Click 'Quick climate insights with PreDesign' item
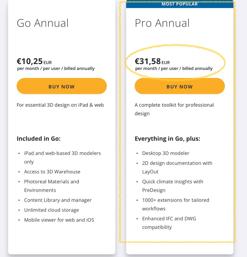The width and height of the screenshot is (247, 257). pos(173,186)
